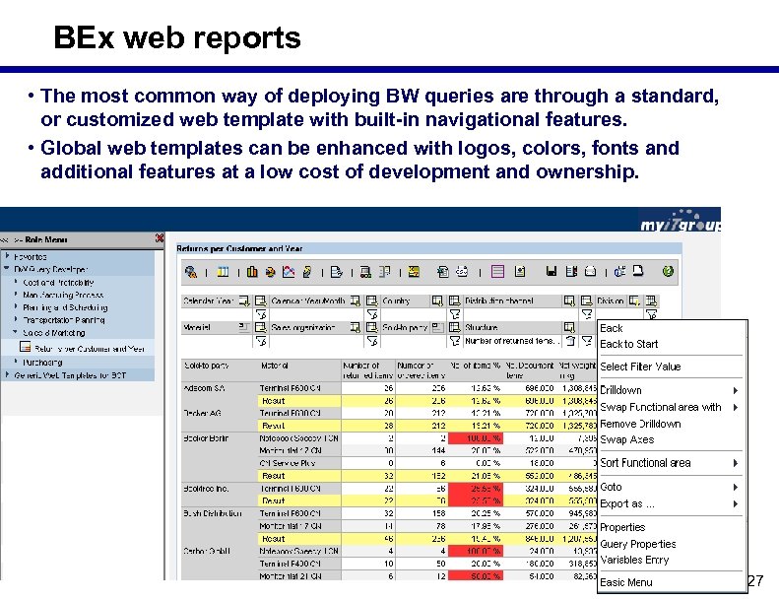Screen dimensions: 779x600
Task: Switch to bar chart view icon
Action: pyautogui.click(x=252, y=271)
